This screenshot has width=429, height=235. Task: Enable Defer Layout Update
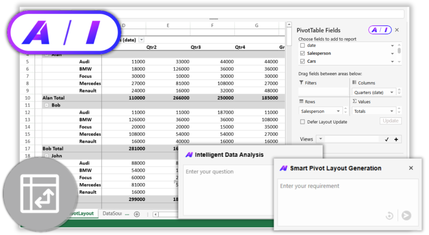pyautogui.click(x=302, y=122)
